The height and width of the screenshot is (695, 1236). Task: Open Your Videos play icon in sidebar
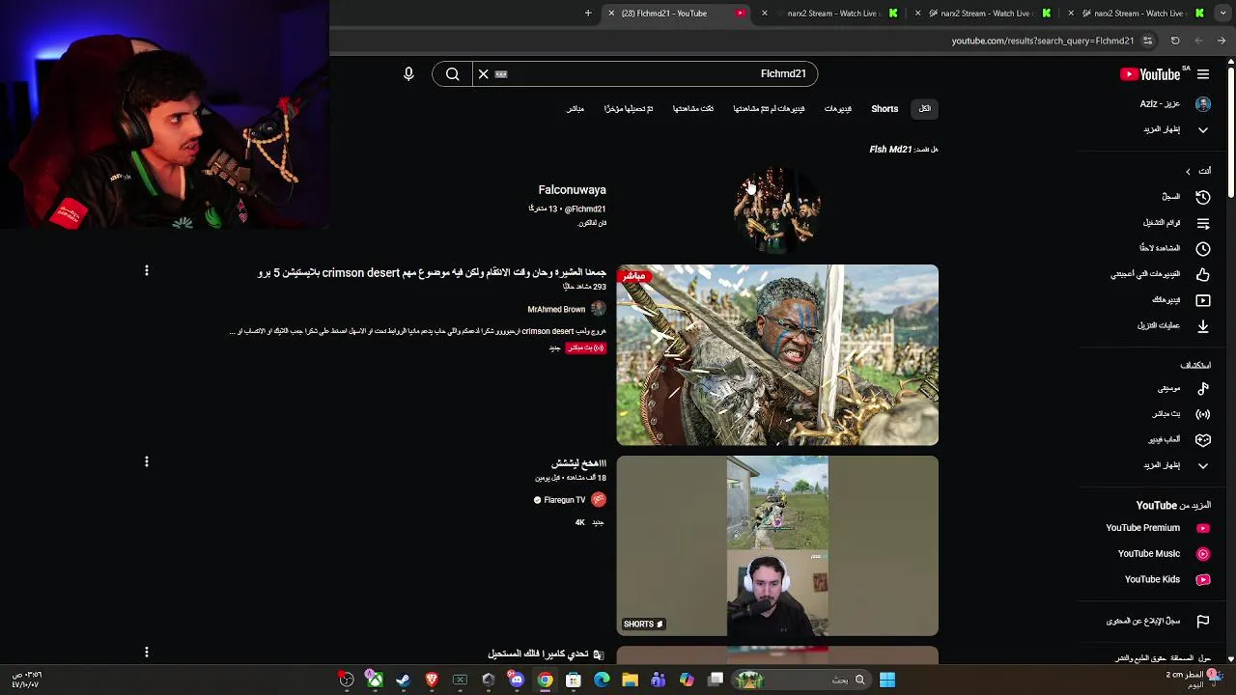(1203, 300)
